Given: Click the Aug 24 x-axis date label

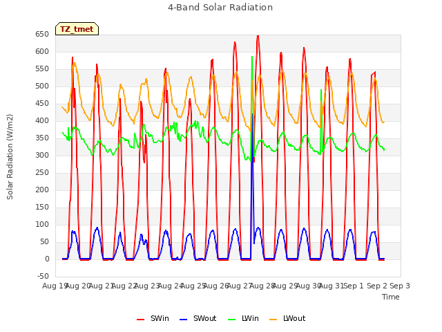Looking at the screenshot, I should tap(170, 286).
